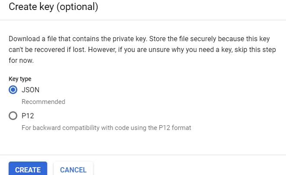Click the Download a file sentence
This screenshot has width=286, height=175.
click(78, 39)
